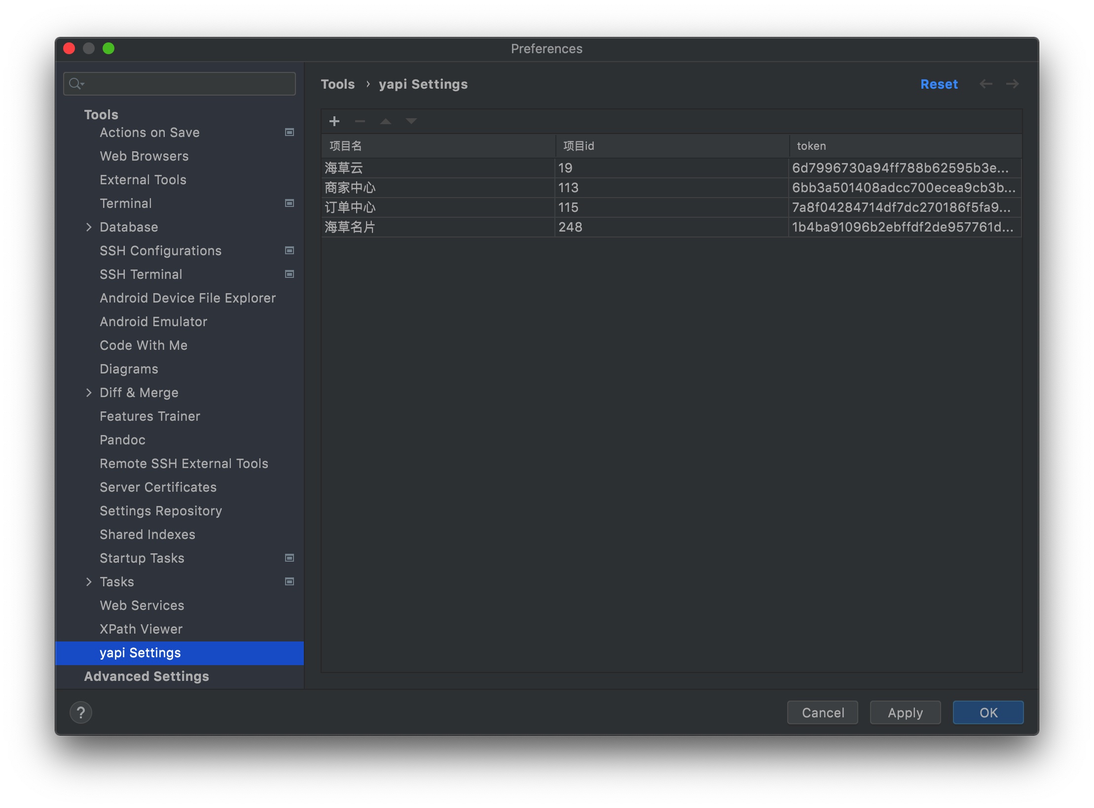Select External Tools in sidebar
The height and width of the screenshot is (808, 1094).
point(143,180)
